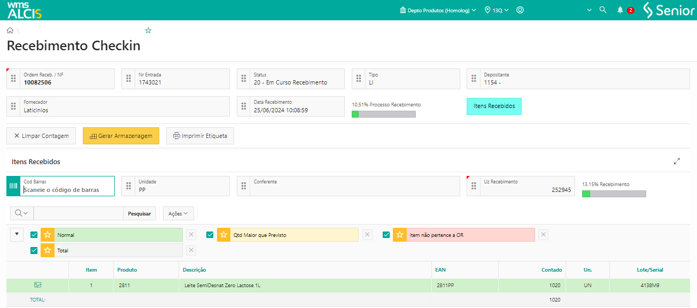Click grip icon of Fornecedor field

point(13,106)
